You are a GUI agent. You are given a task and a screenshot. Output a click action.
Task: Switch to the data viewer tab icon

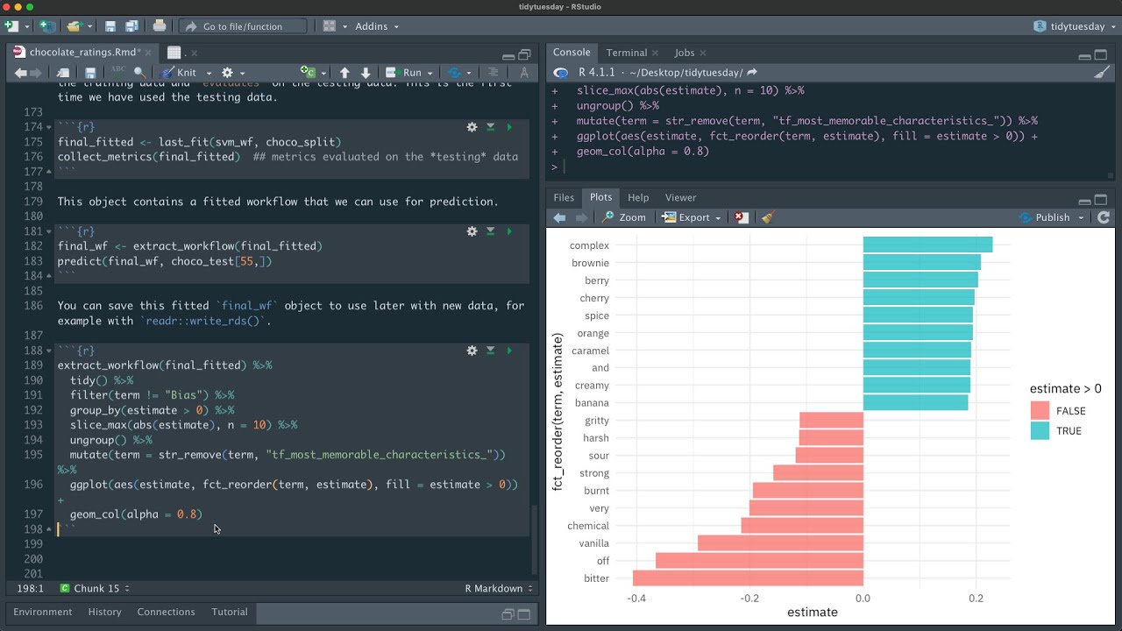click(174, 53)
